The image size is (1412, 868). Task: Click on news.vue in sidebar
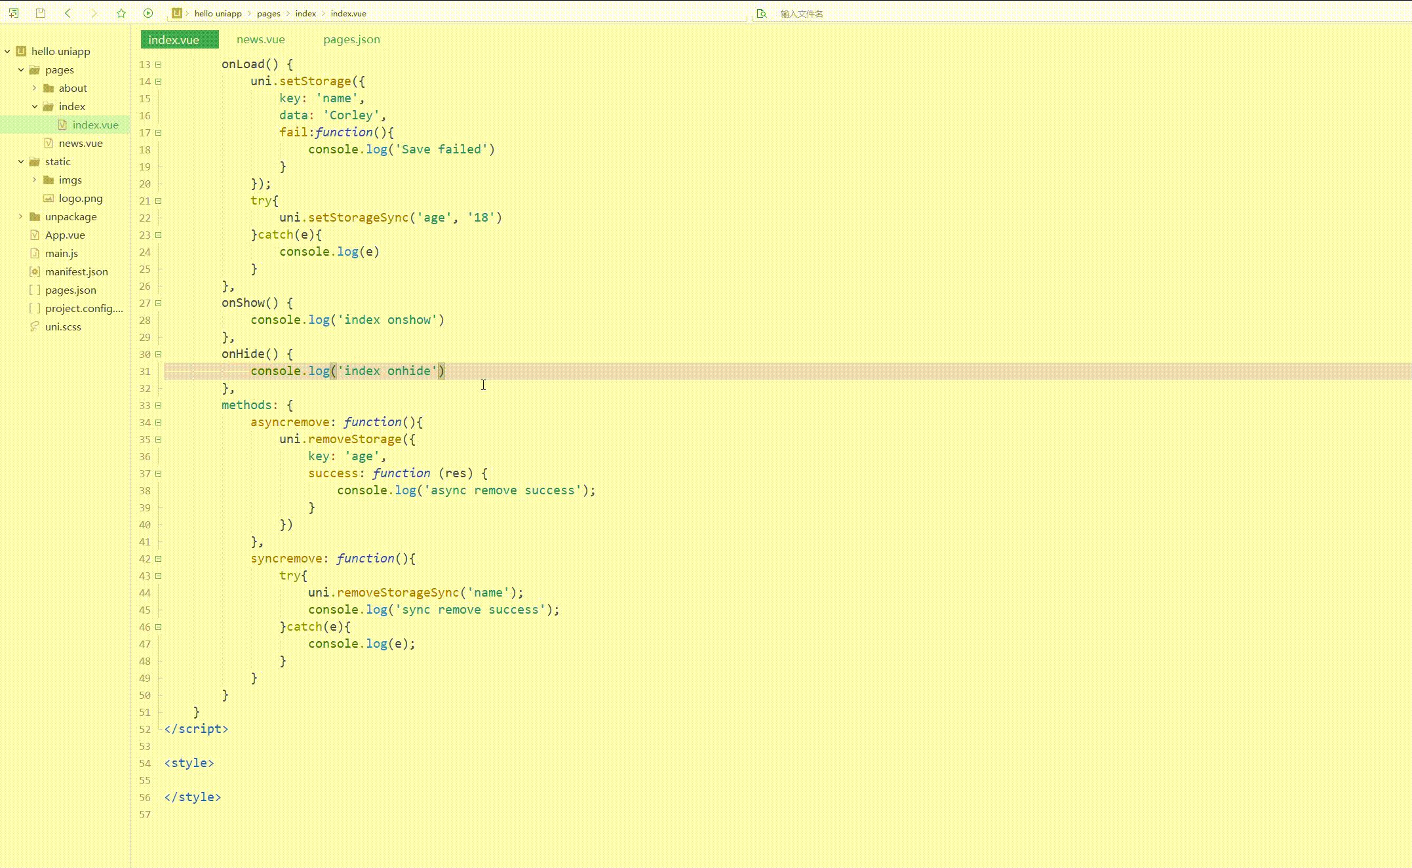[81, 143]
